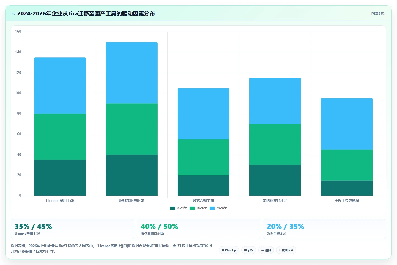Click the 本地化支持不足 x-axis label

click(x=275, y=201)
